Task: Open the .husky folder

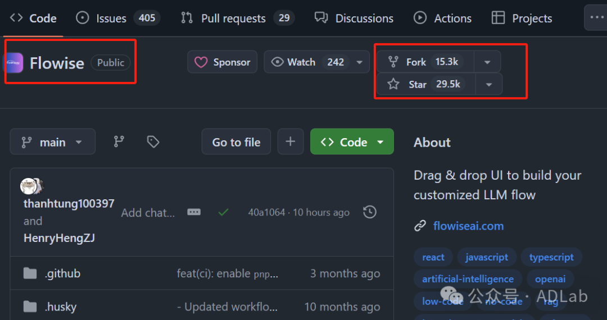Action: coord(61,307)
